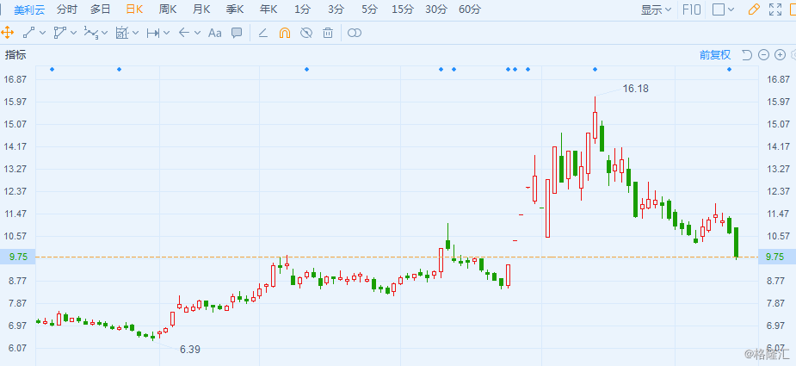This screenshot has width=796, height=366.
Task: Expand the line drawing tool dropdown arrow
Action: pyautogui.click(x=43, y=33)
